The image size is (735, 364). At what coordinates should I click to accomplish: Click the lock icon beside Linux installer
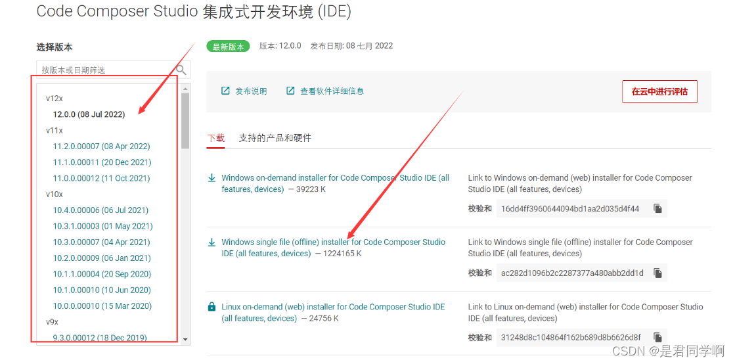(212, 307)
